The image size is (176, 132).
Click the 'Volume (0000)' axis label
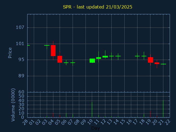point(13,105)
